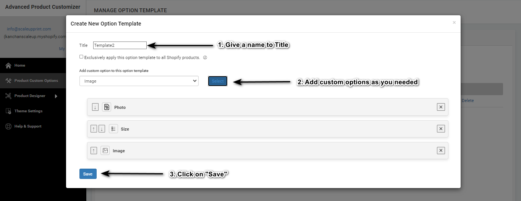Remove the Image option row
The image size is (521, 201).
pos(441,151)
